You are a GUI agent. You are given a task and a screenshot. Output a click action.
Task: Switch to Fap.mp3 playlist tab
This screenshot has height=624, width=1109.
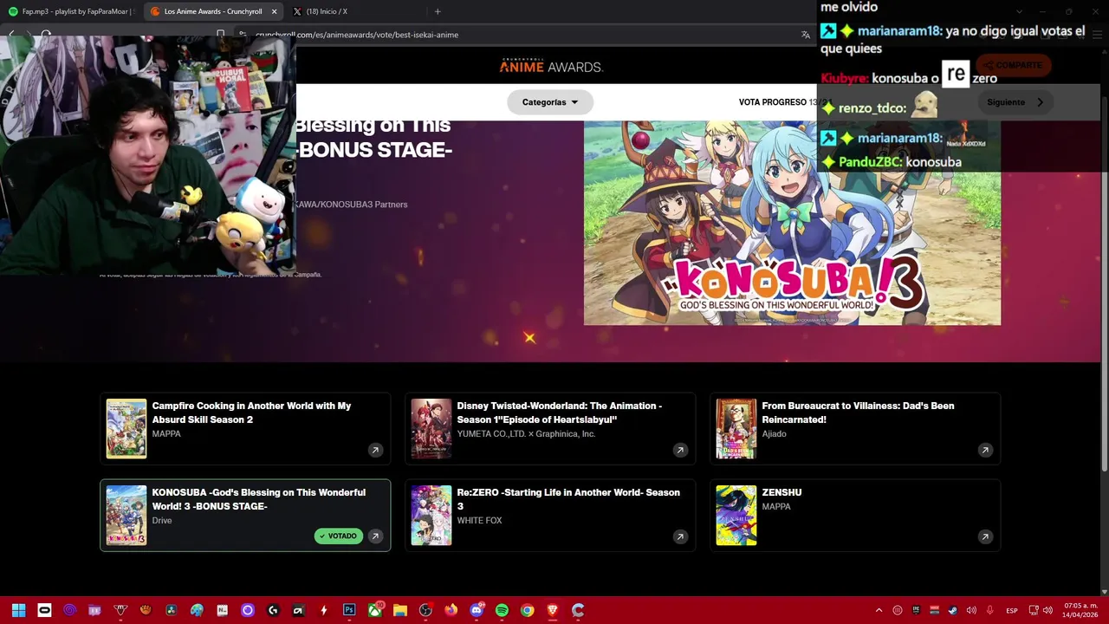point(71,11)
